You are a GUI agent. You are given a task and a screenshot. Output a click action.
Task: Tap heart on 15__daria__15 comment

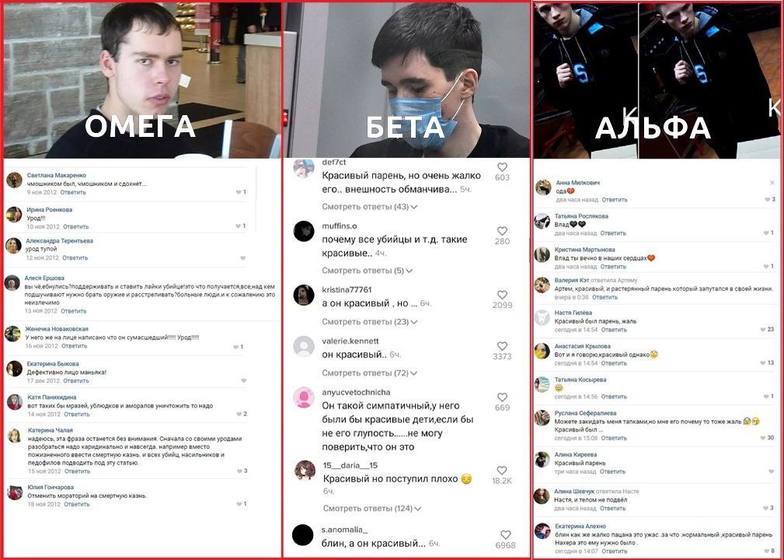(502, 471)
